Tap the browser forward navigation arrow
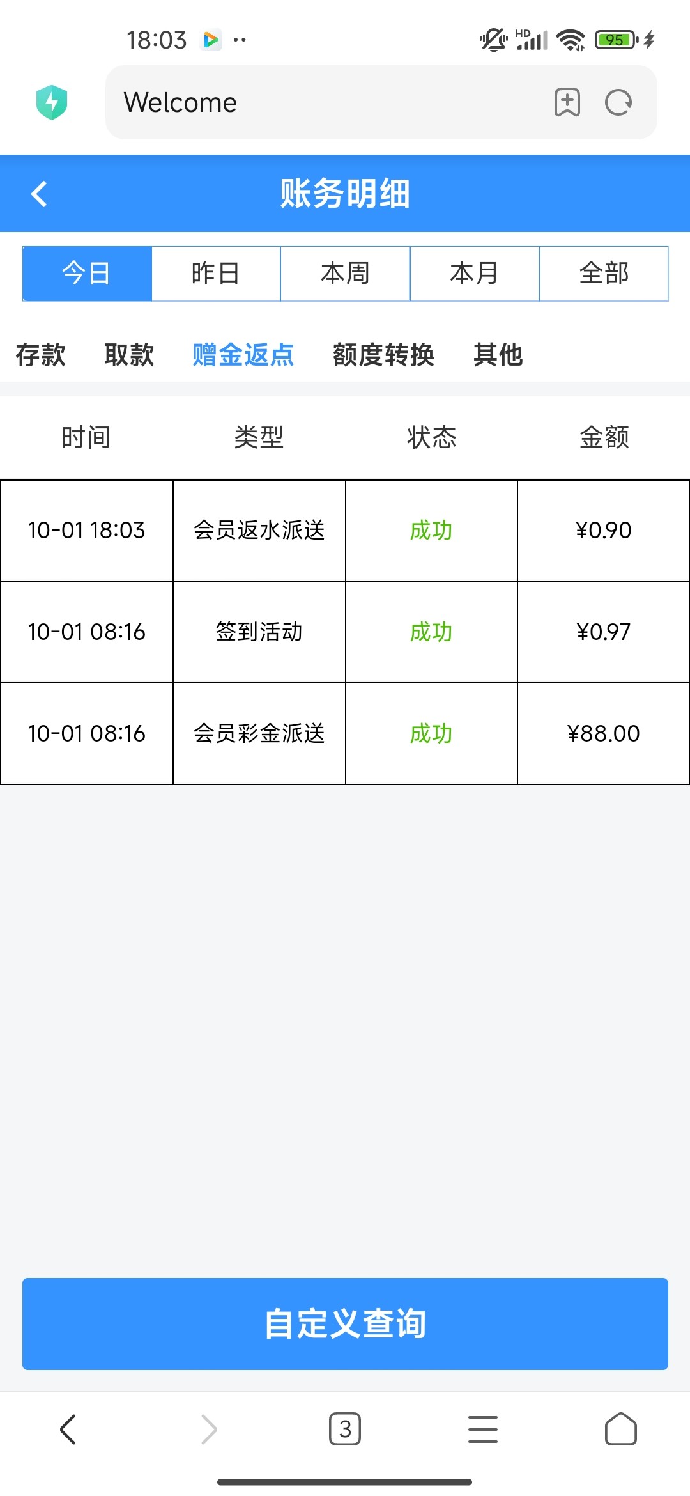690x1496 pixels. pos(209,1429)
